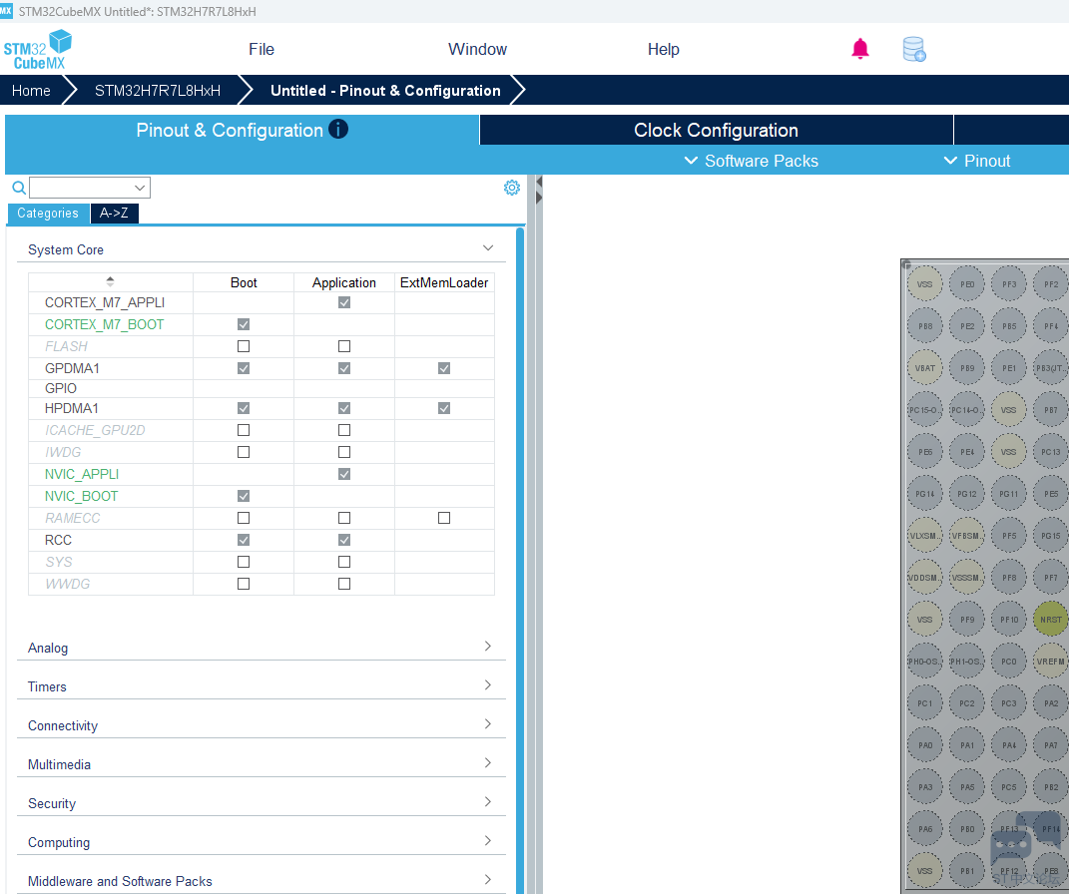The width and height of the screenshot is (1069, 894).
Task: Open the File menu
Action: point(262,49)
